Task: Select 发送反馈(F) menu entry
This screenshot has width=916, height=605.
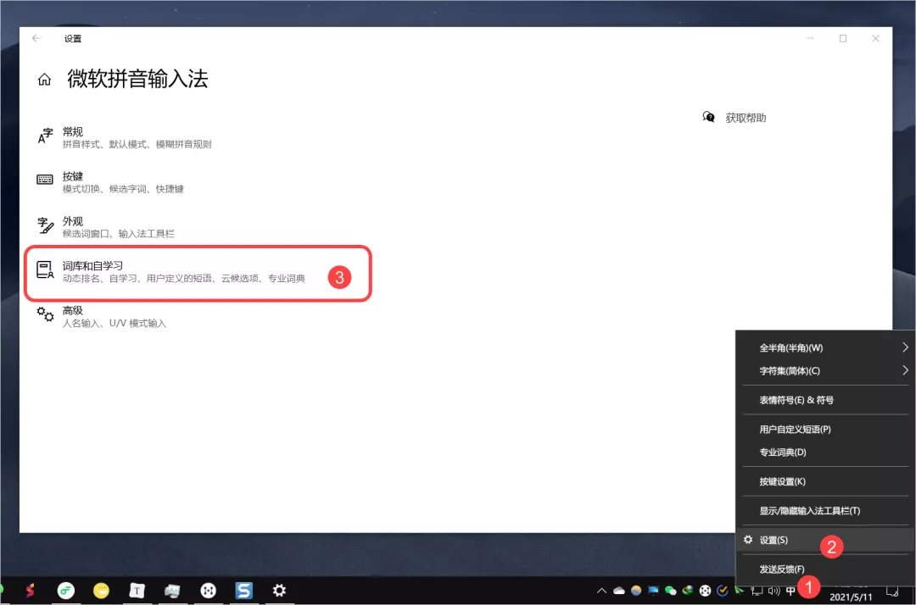Action: 825,569
